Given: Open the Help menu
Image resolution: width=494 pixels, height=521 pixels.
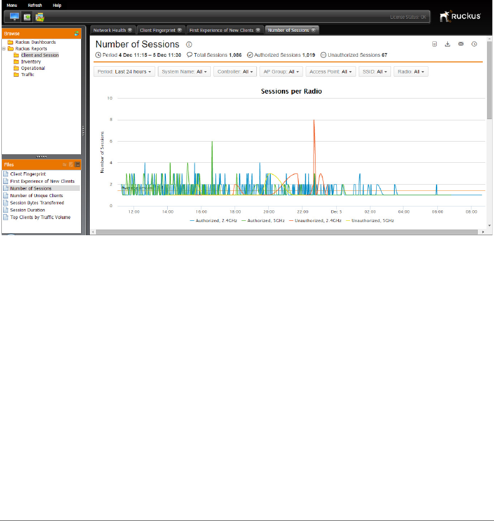Looking at the screenshot, I should coord(57,6).
